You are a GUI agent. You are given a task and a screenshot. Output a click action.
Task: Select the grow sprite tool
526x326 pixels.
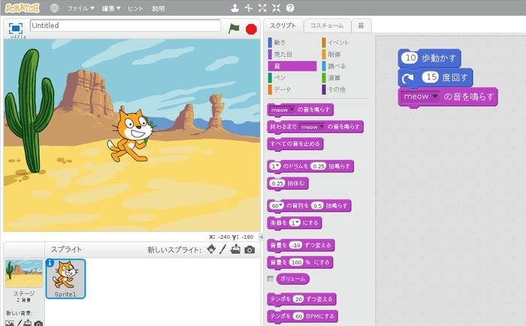tap(262, 8)
